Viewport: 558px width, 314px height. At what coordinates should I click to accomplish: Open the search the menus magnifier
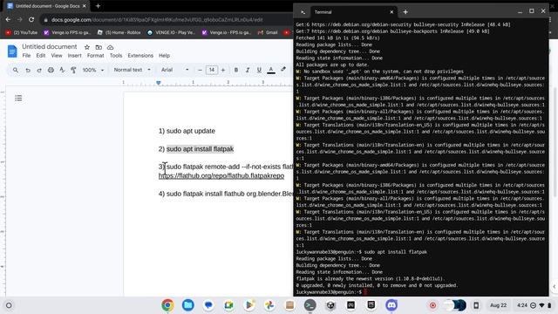click(x=16, y=70)
